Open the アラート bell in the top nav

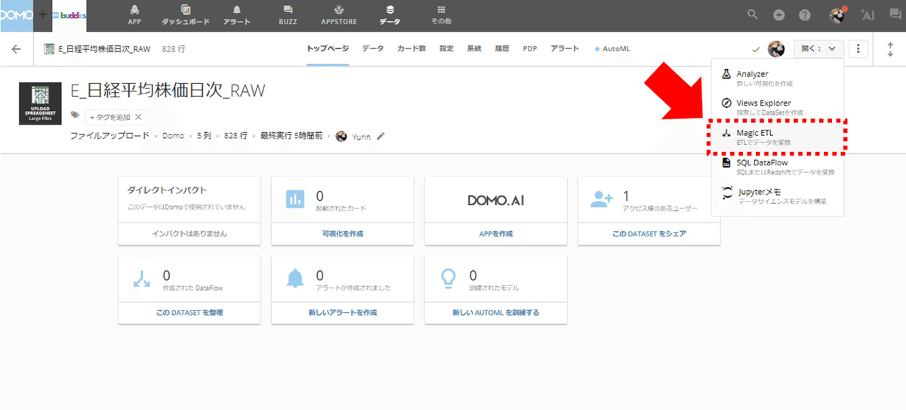click(237, 15)
